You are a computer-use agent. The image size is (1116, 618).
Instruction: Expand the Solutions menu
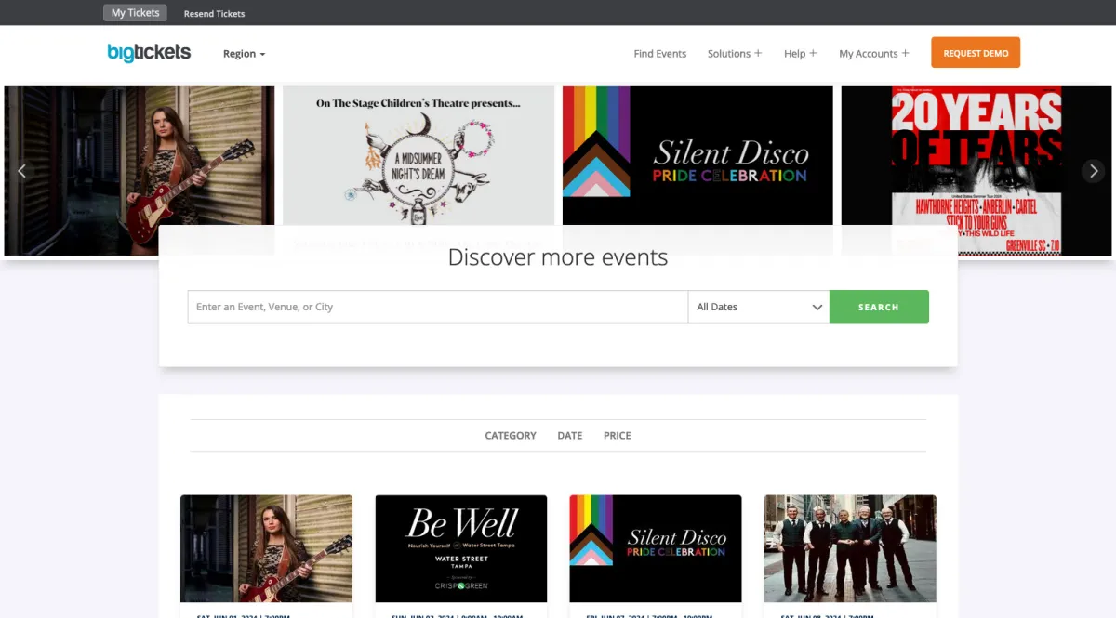click(735, 54)
